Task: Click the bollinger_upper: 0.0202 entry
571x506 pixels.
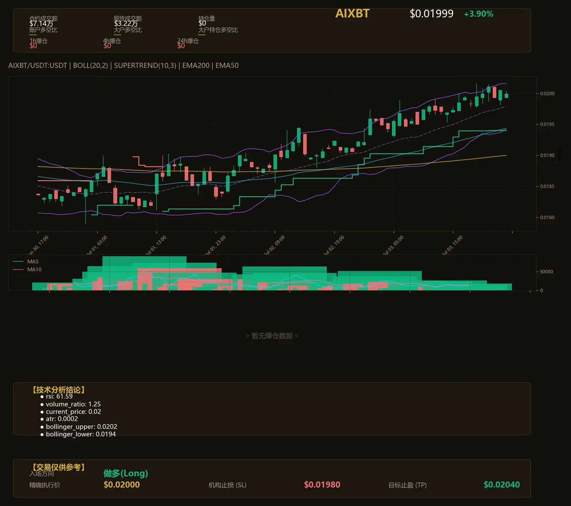Action: pyautogui.click(x=79, y=427)
